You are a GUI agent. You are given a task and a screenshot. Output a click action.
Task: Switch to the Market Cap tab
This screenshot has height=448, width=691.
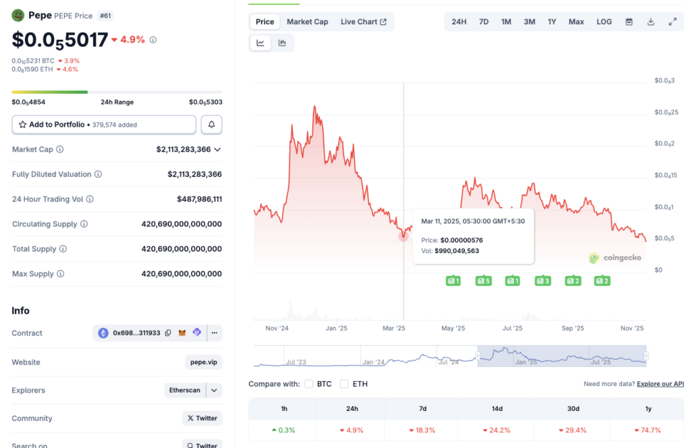point(307,22)
